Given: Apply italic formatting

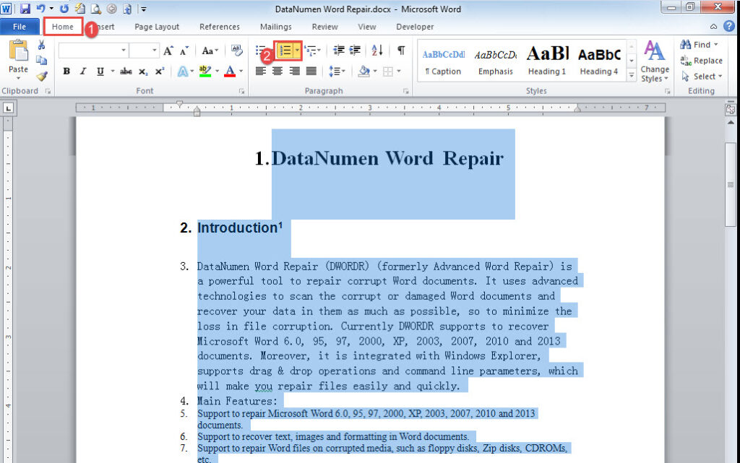Looking at the screenshot, I should [82, 72].
